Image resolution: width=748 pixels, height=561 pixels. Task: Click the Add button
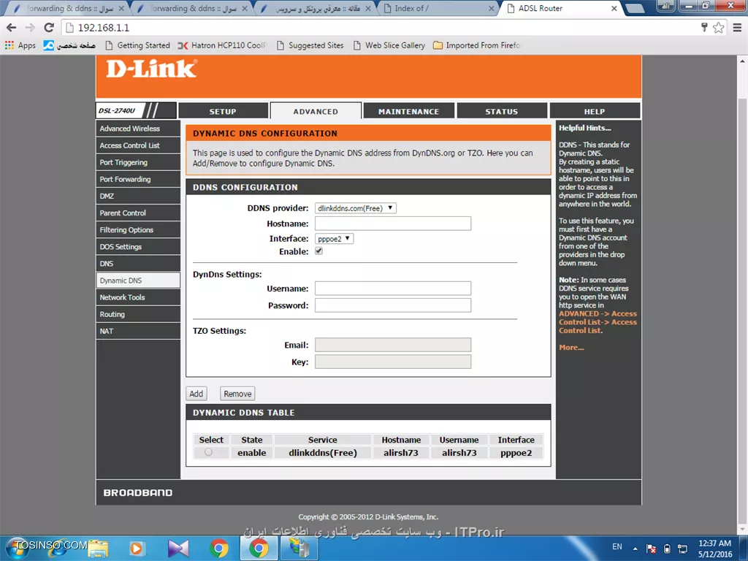pos(196,394)
